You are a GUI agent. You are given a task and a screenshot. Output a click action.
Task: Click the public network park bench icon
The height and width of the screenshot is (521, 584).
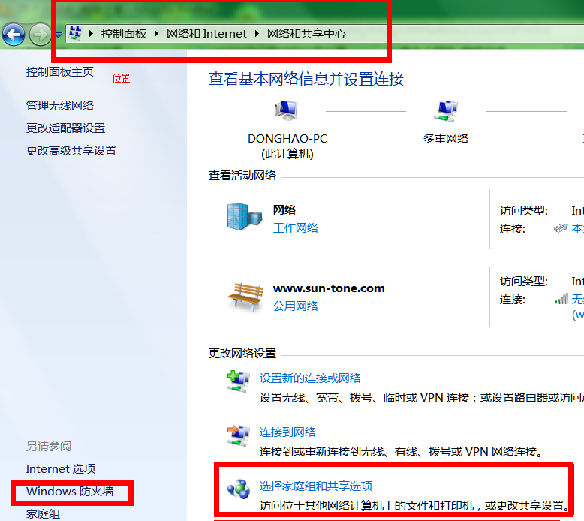(245, 296)
